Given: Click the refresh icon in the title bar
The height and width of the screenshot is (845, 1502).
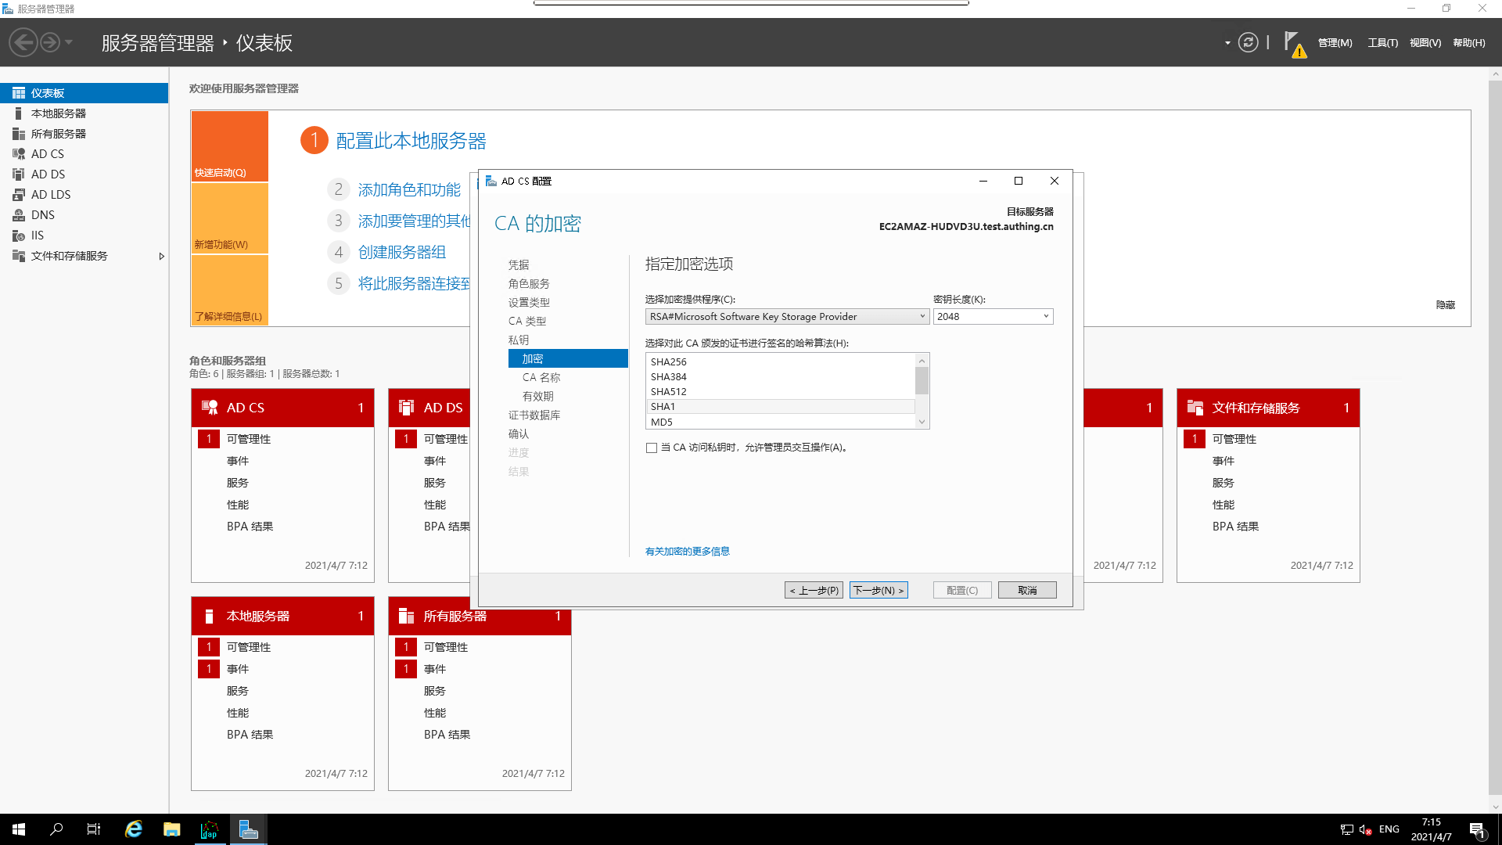Looking at the screenshot, I should coord(1248,42).
